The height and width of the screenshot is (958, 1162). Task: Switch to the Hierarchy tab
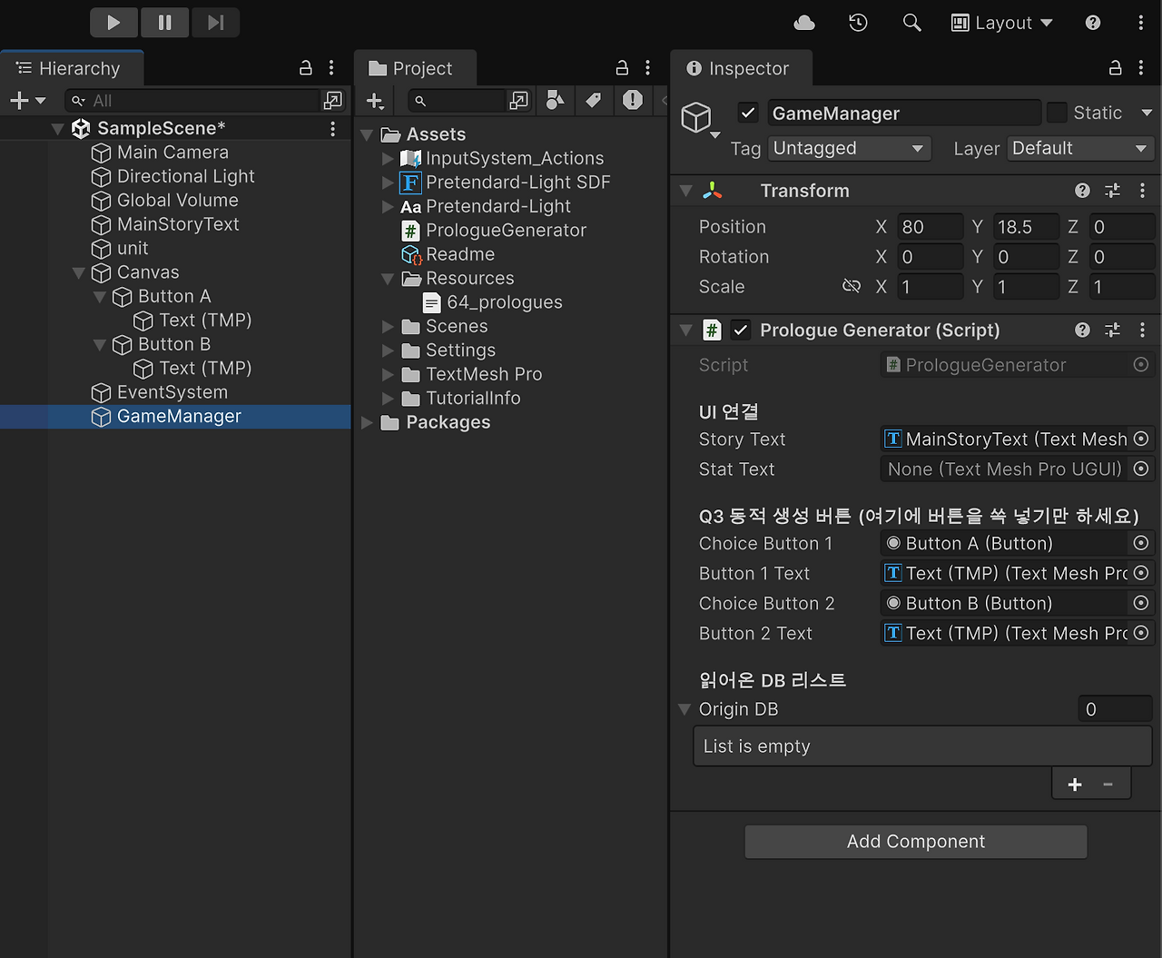72,67
